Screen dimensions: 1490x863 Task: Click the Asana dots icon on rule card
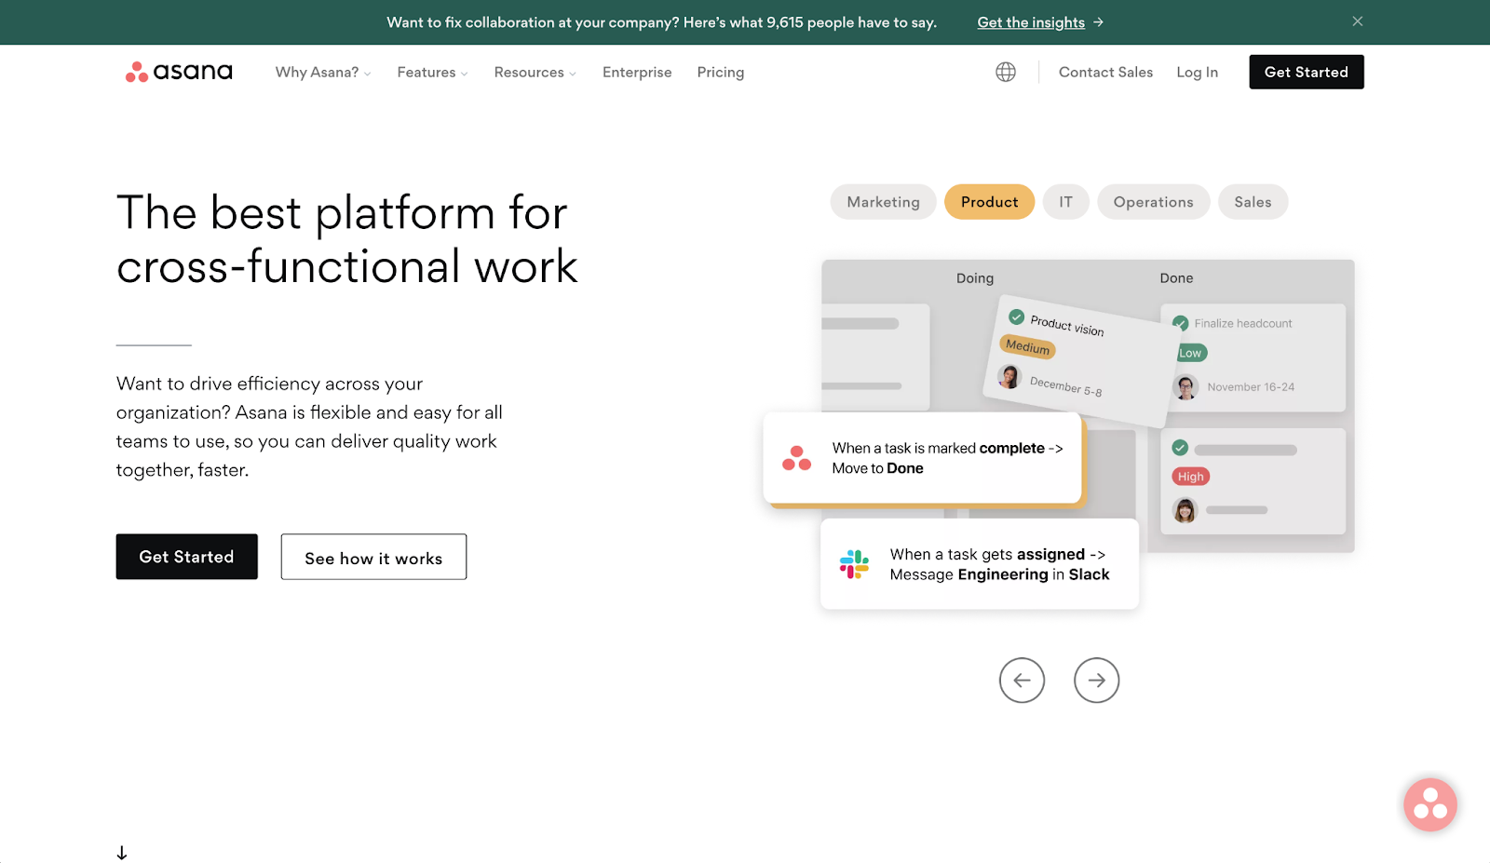click(796, 458)
